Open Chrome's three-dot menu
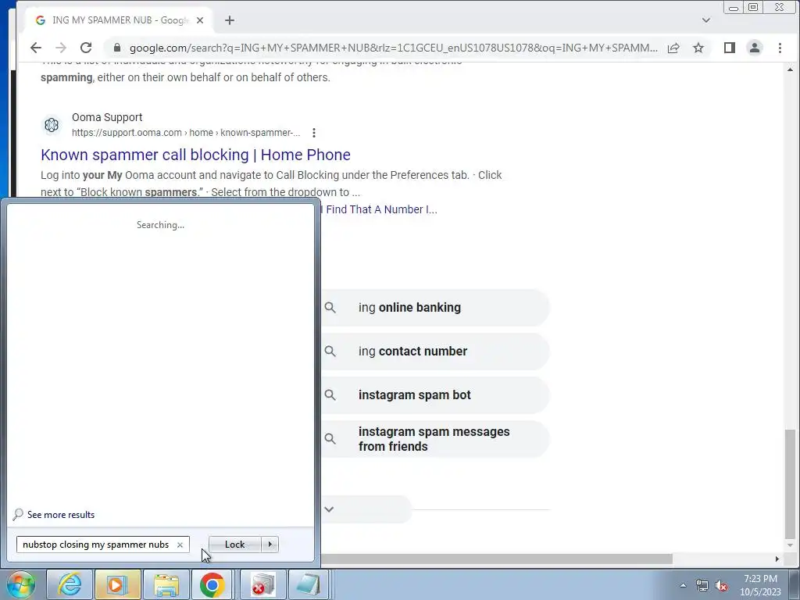This screenshot has height=600, width=800. coord(780,48)
